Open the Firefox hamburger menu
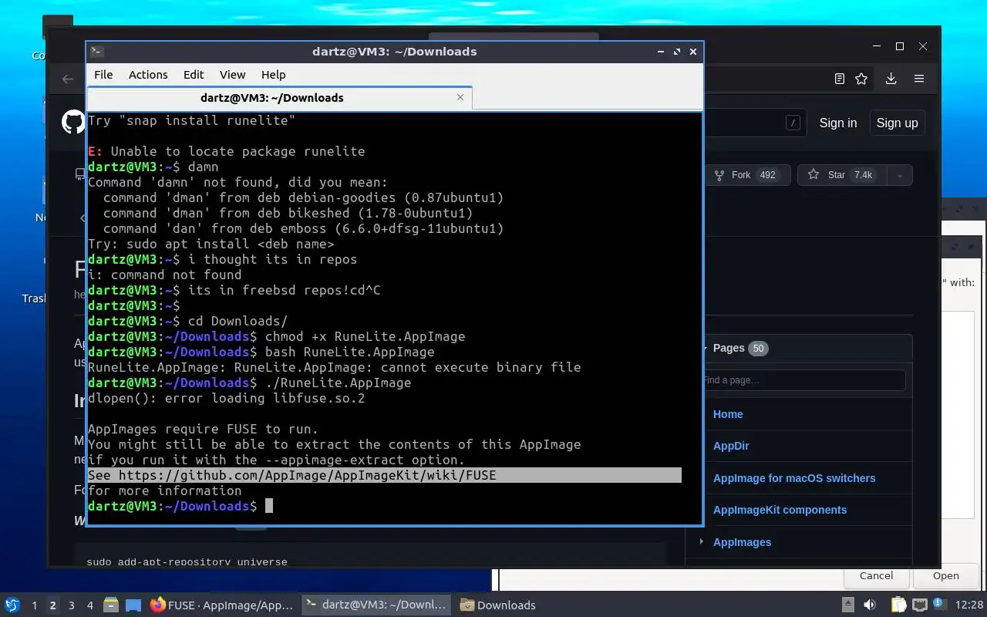This screenshot has width=987, height=617. click(919, 79)
